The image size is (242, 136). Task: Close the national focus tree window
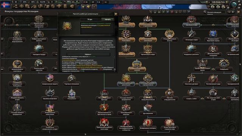click(x=239, y=12)
